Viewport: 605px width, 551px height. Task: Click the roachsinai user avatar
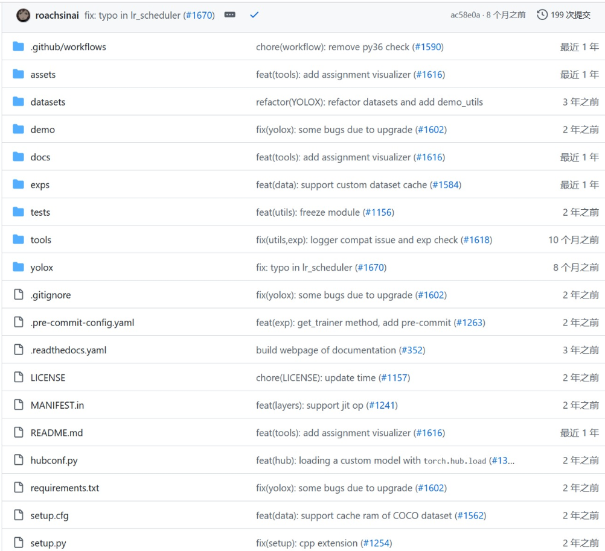(x=23, y=15)
